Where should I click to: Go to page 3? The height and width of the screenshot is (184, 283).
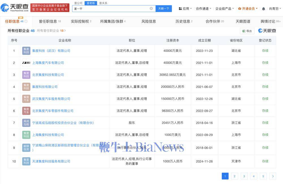click(x=244, y=176)
